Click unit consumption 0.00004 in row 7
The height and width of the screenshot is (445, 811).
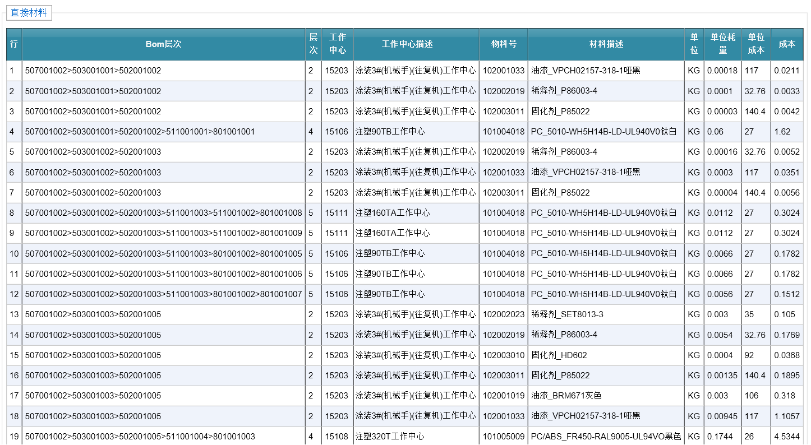[722, 193]
